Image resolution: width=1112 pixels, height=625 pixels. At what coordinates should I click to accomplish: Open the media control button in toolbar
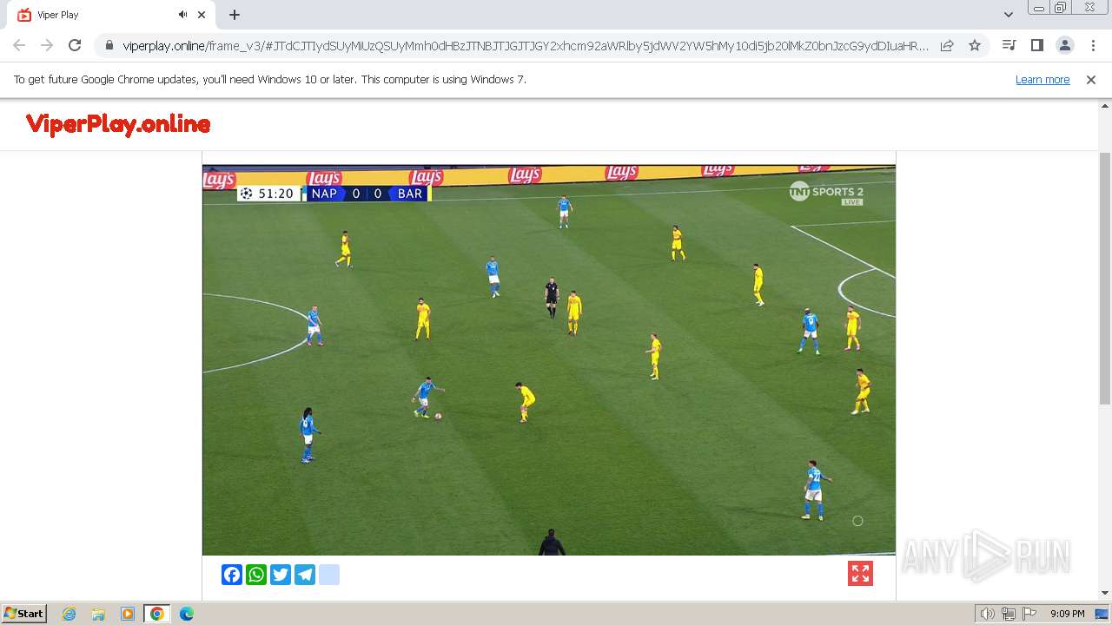click(x=1009, y=45)
